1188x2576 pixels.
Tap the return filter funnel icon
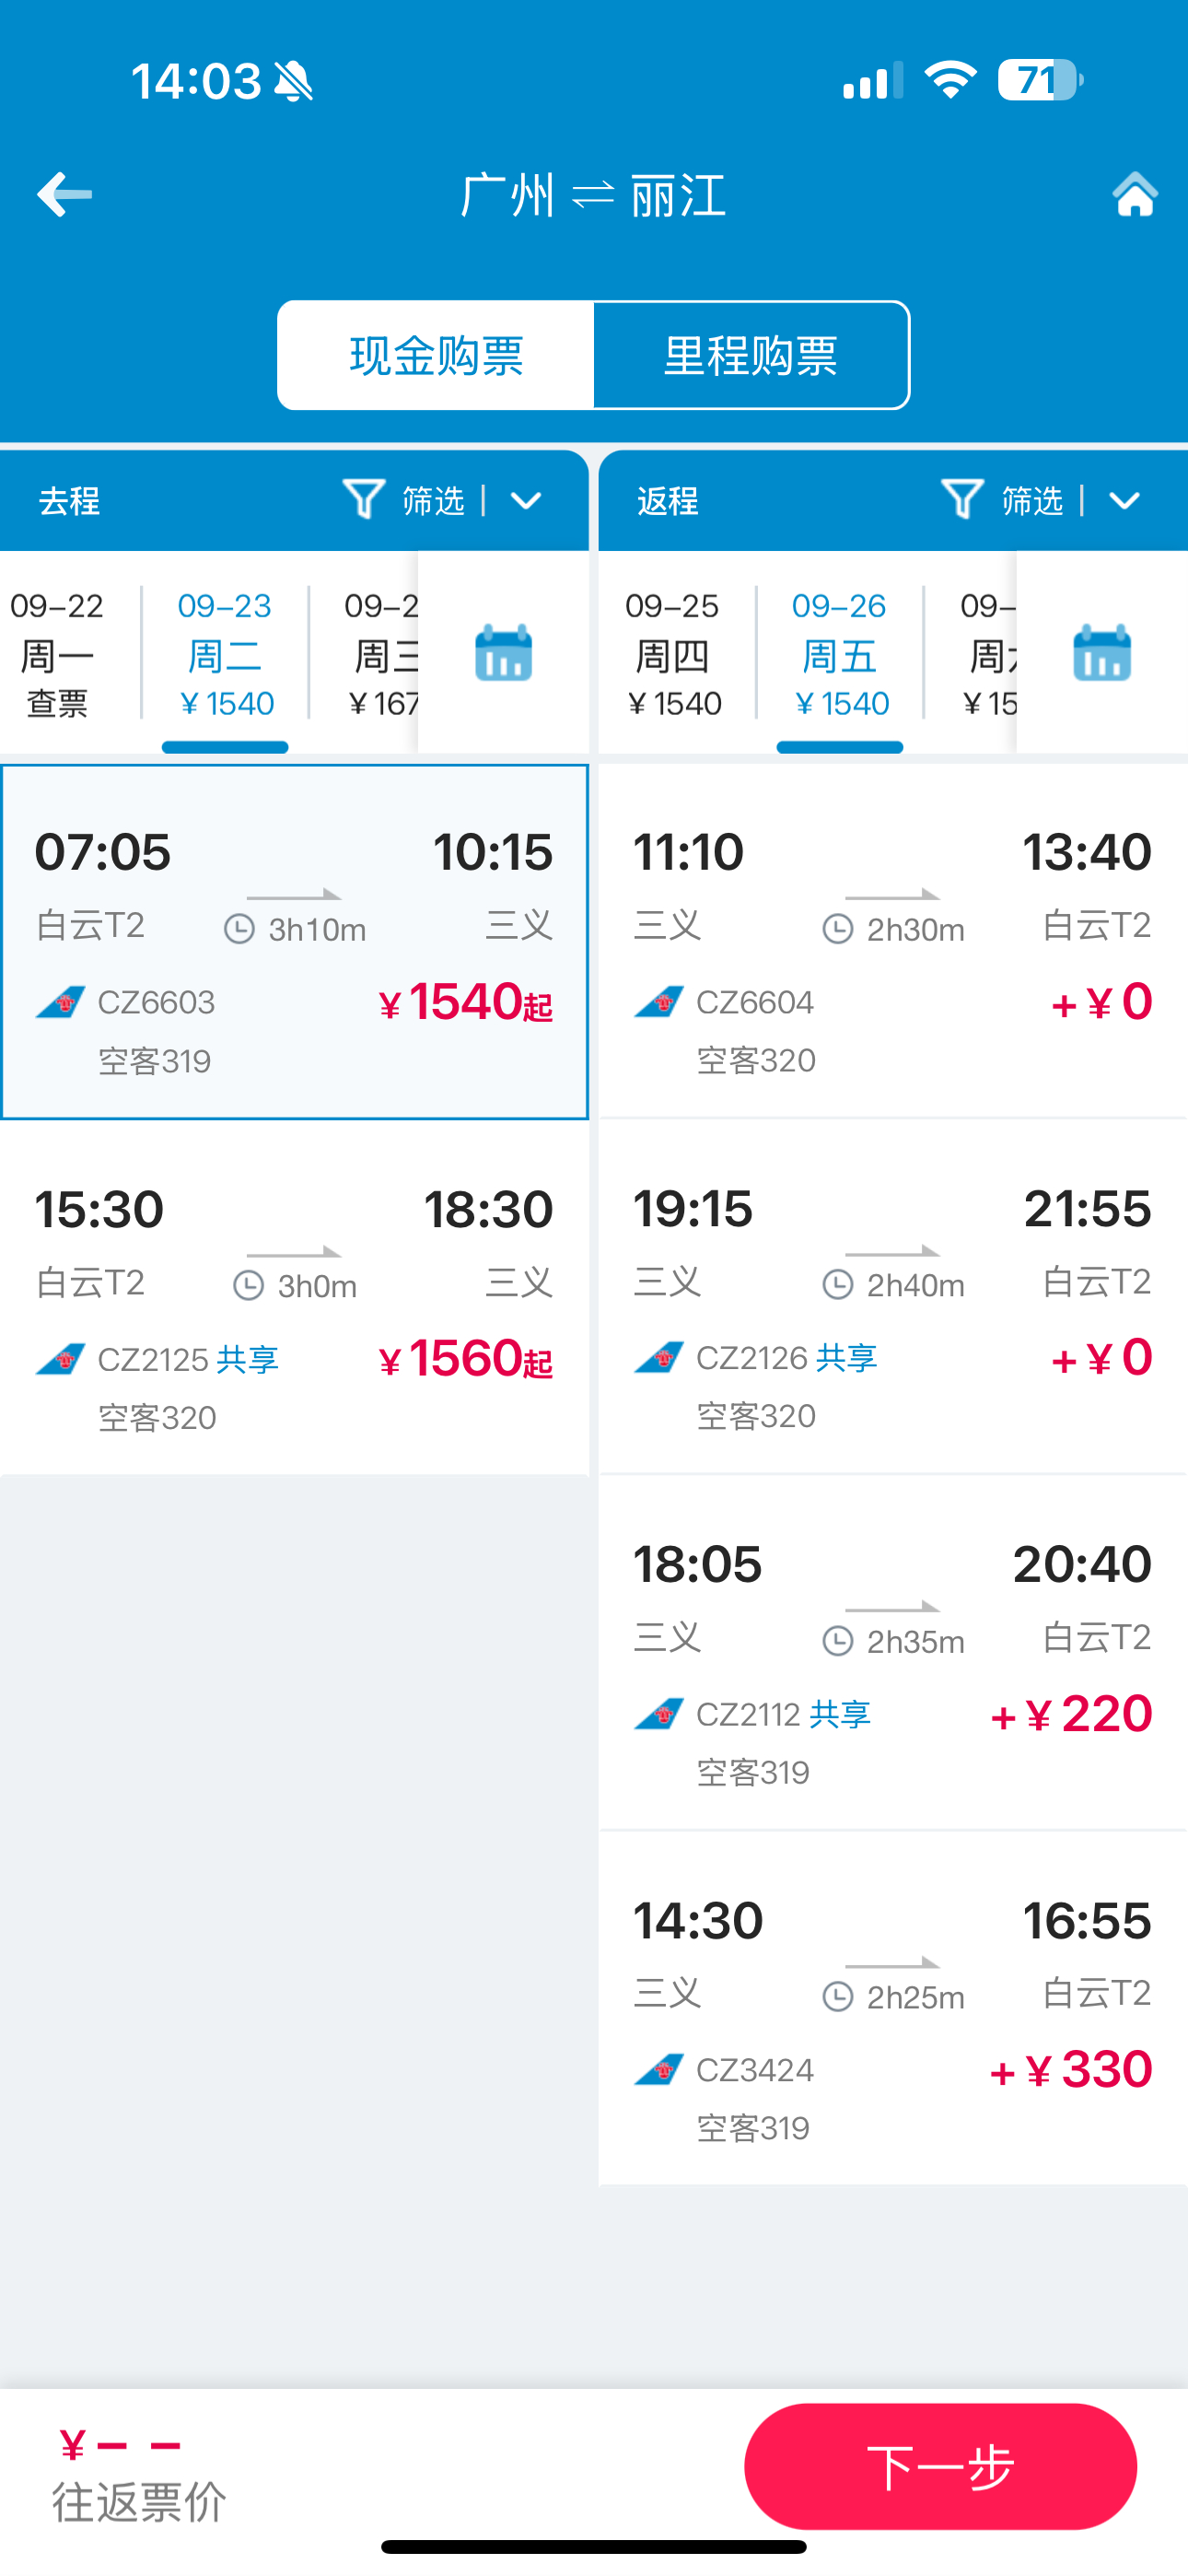(962, 499)
